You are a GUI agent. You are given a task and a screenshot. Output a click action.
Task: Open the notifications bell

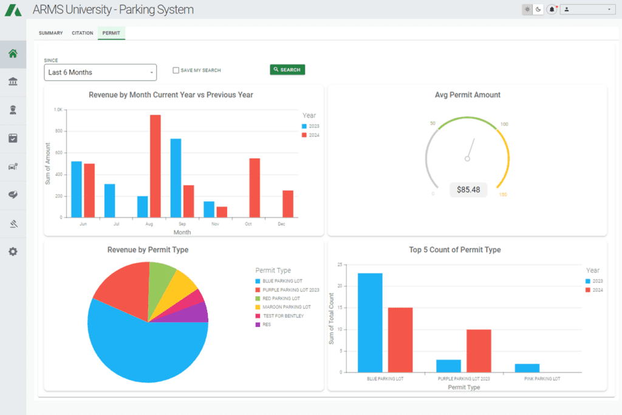pos(552,10)
